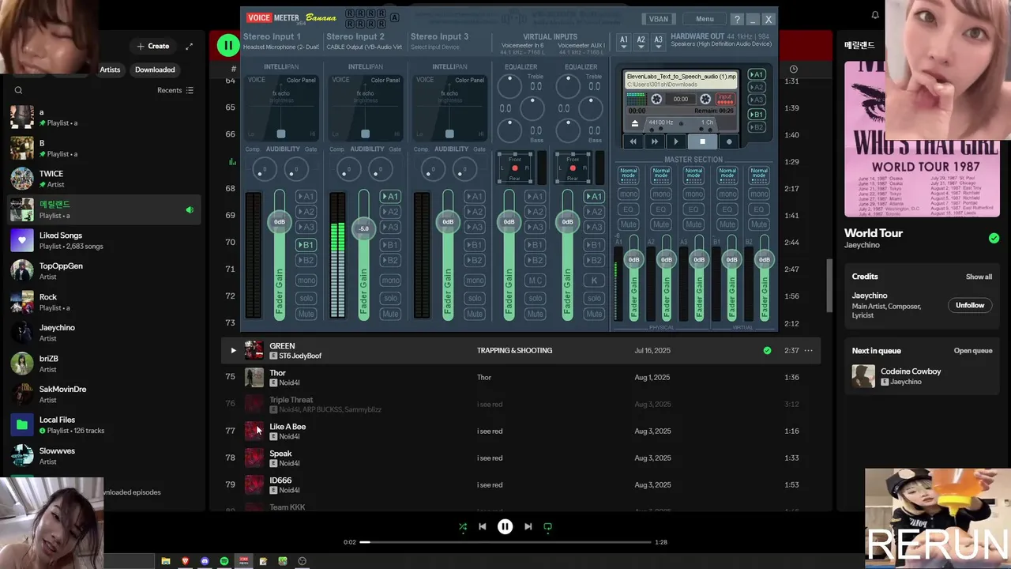Open File Explorer from the taskbar
Viewport: 1011px width, 569px height.
pyautogui.click(x=166, y=561)
